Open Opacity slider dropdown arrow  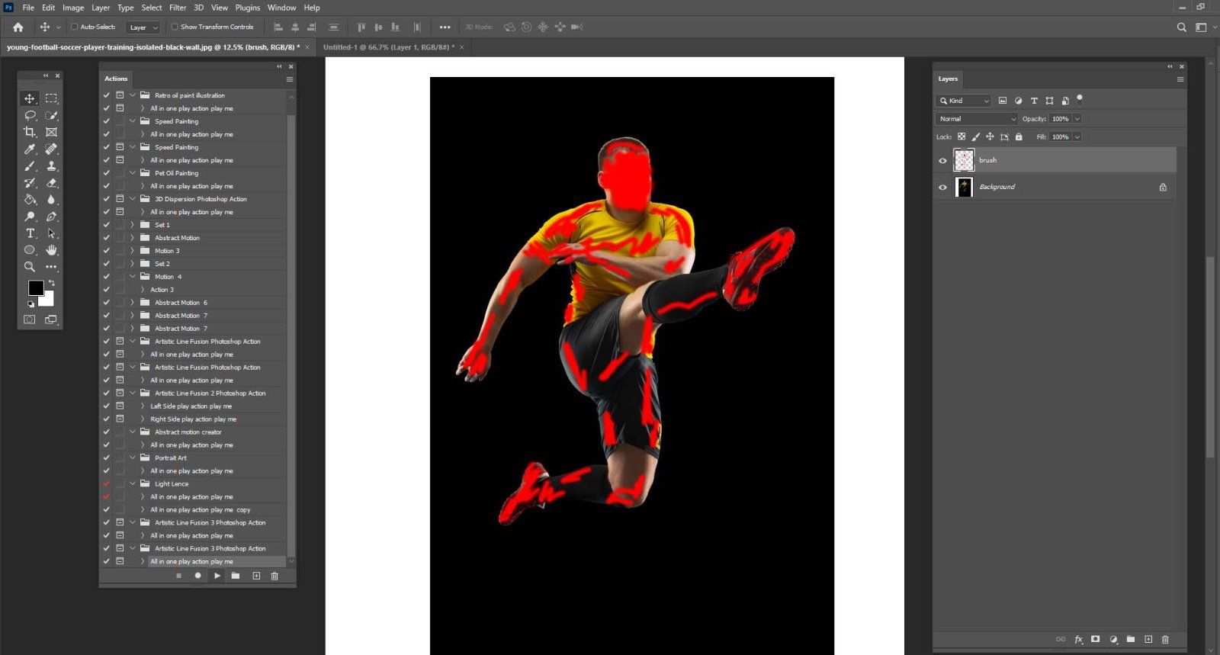click(1077, 119)
